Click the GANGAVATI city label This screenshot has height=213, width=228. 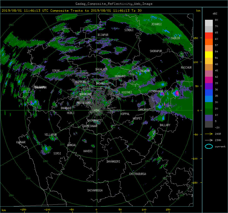click(x=145, y=110)
